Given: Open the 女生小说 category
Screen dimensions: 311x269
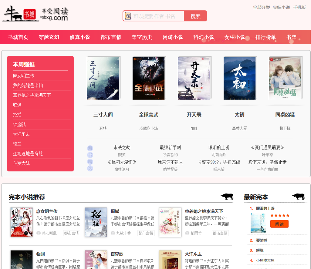Looking at the screenshot, I should point(234,37).
